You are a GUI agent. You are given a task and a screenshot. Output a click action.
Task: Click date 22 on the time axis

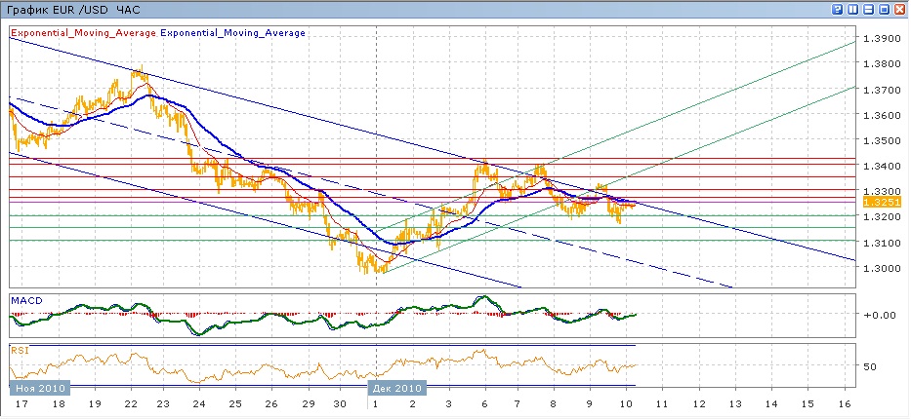(131, 403)
